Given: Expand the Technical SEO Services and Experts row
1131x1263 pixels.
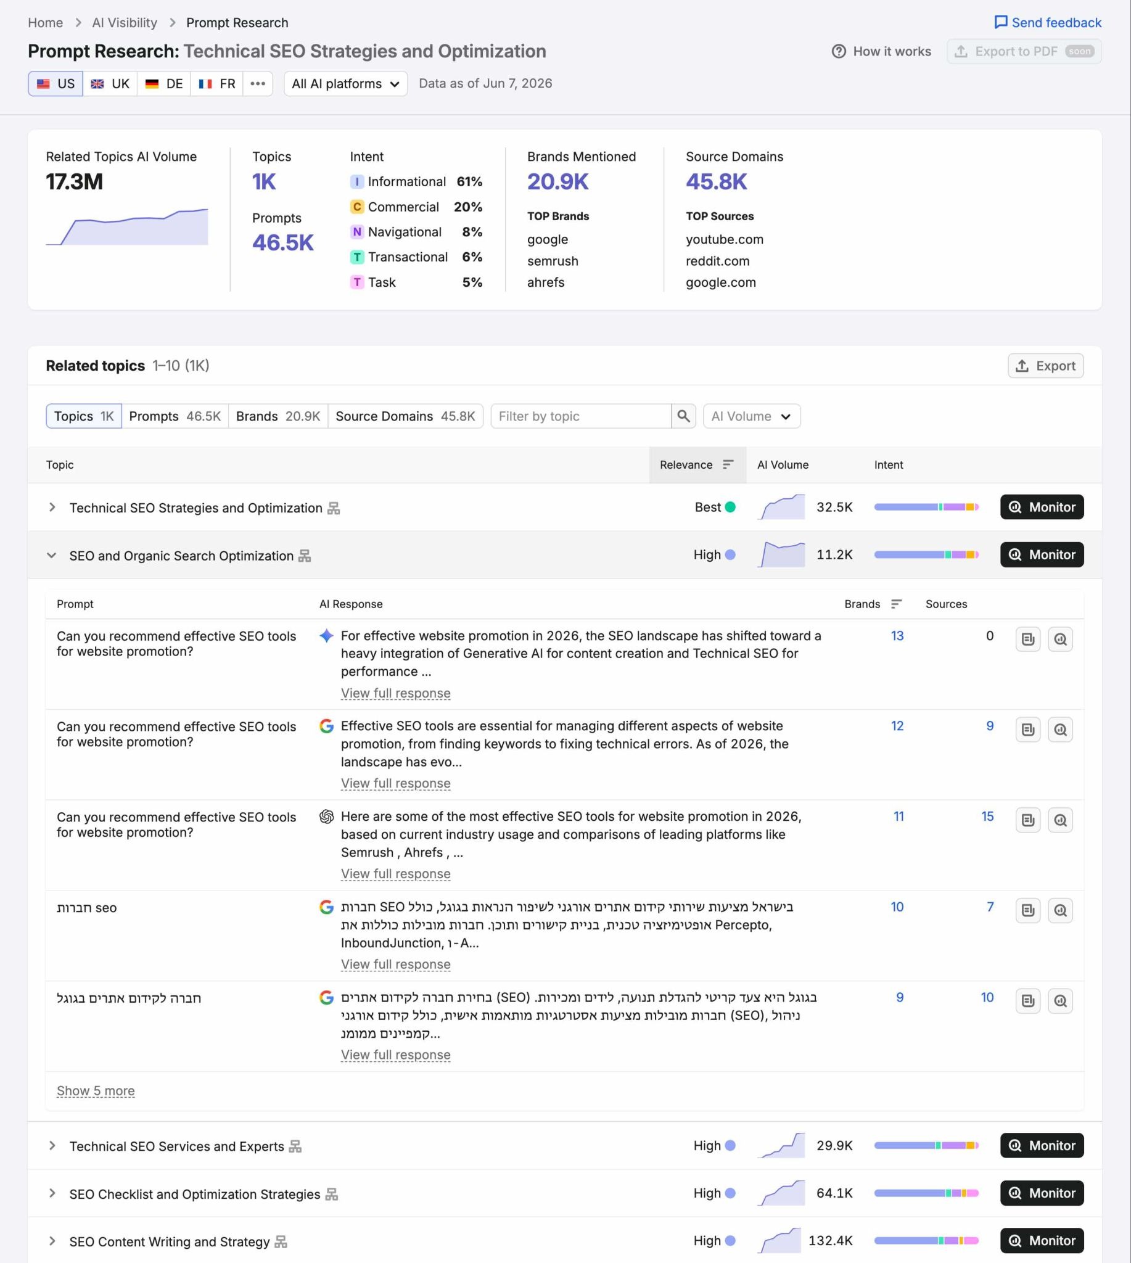Looking at the screenshot, I should click(x=52, y=1146).
